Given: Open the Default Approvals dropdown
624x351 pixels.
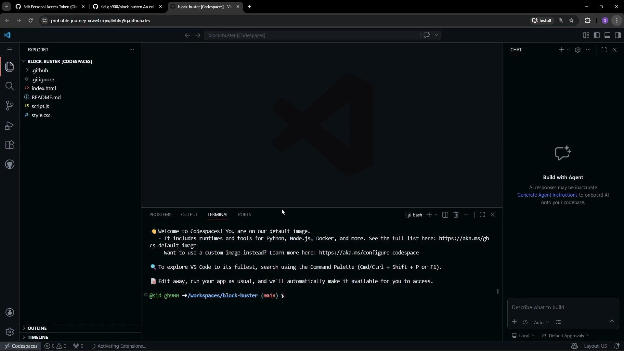Looking at the screenshot, I should coord(565,336).
